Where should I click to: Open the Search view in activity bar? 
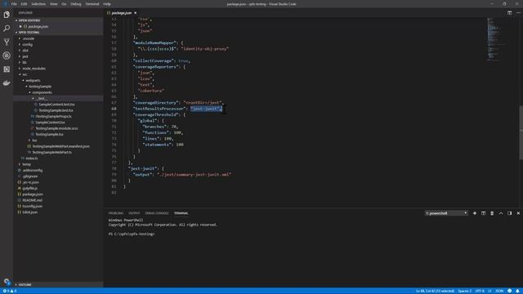coord(7,29)
